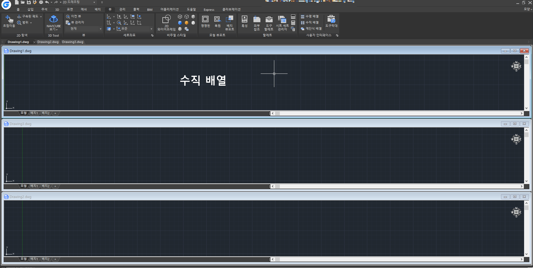
Task: Click the Drawing3.dwg window navigation compass
Action: click(x=516, y=139)
